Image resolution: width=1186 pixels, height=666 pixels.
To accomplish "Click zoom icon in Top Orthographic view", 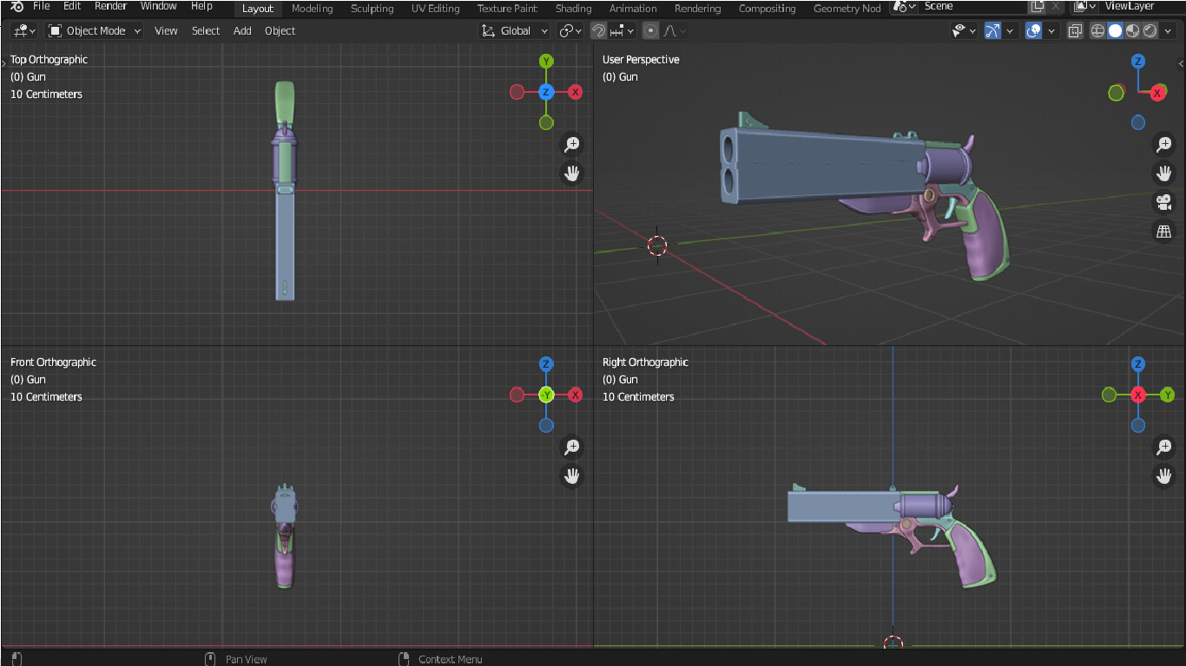I will 571,145.
